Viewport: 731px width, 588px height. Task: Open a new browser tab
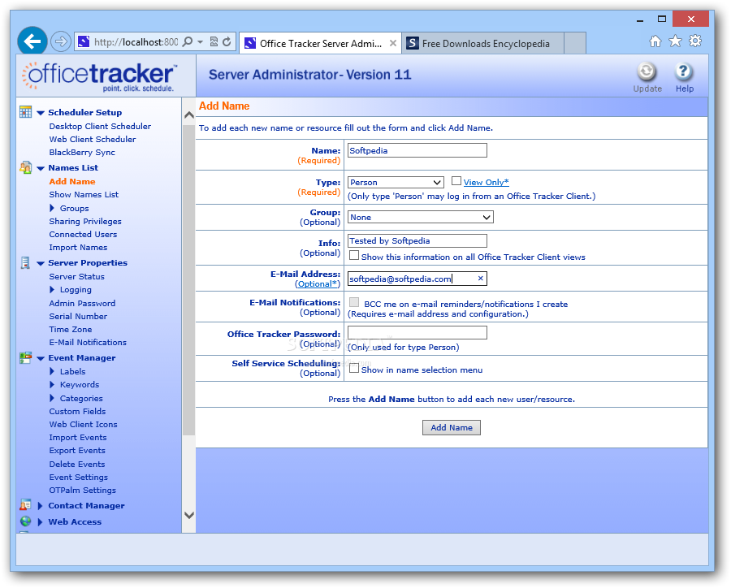pos(575,43)
